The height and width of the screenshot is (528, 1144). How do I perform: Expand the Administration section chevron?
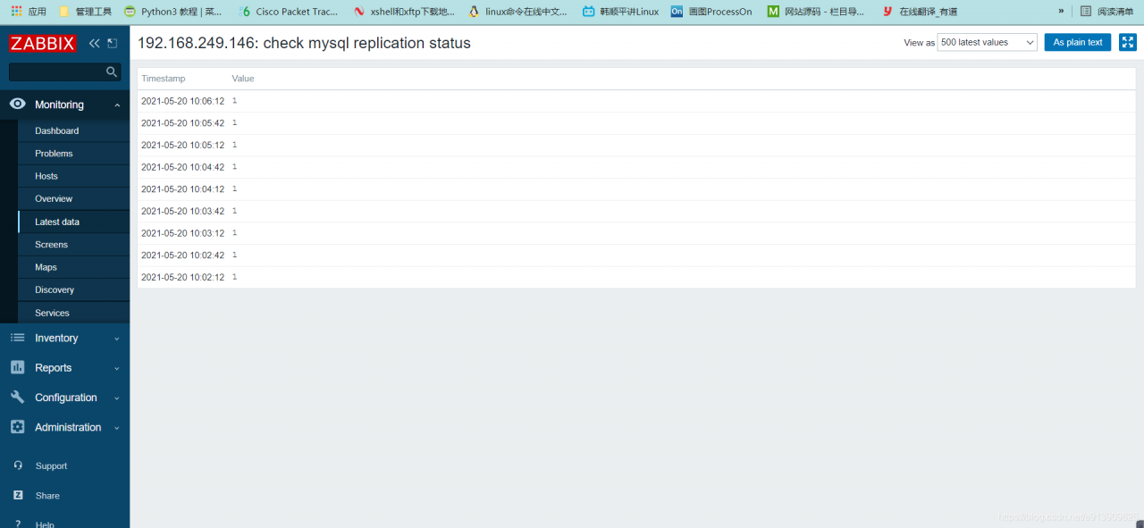click(x=117, y=428)
